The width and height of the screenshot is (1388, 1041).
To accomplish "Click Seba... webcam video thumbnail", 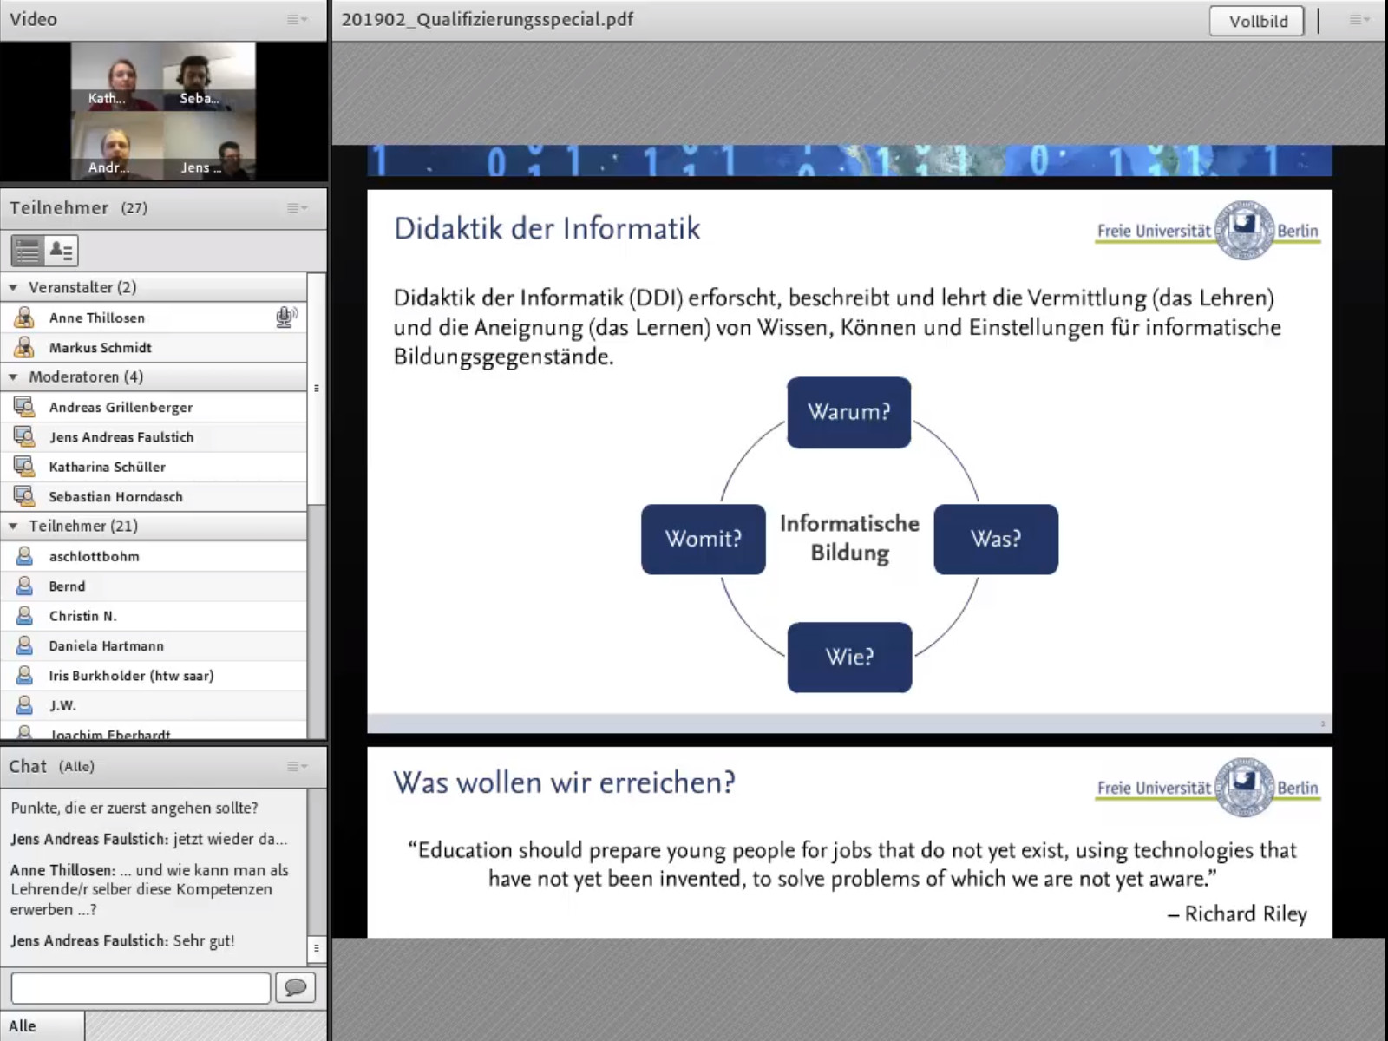I will (209, 76).
